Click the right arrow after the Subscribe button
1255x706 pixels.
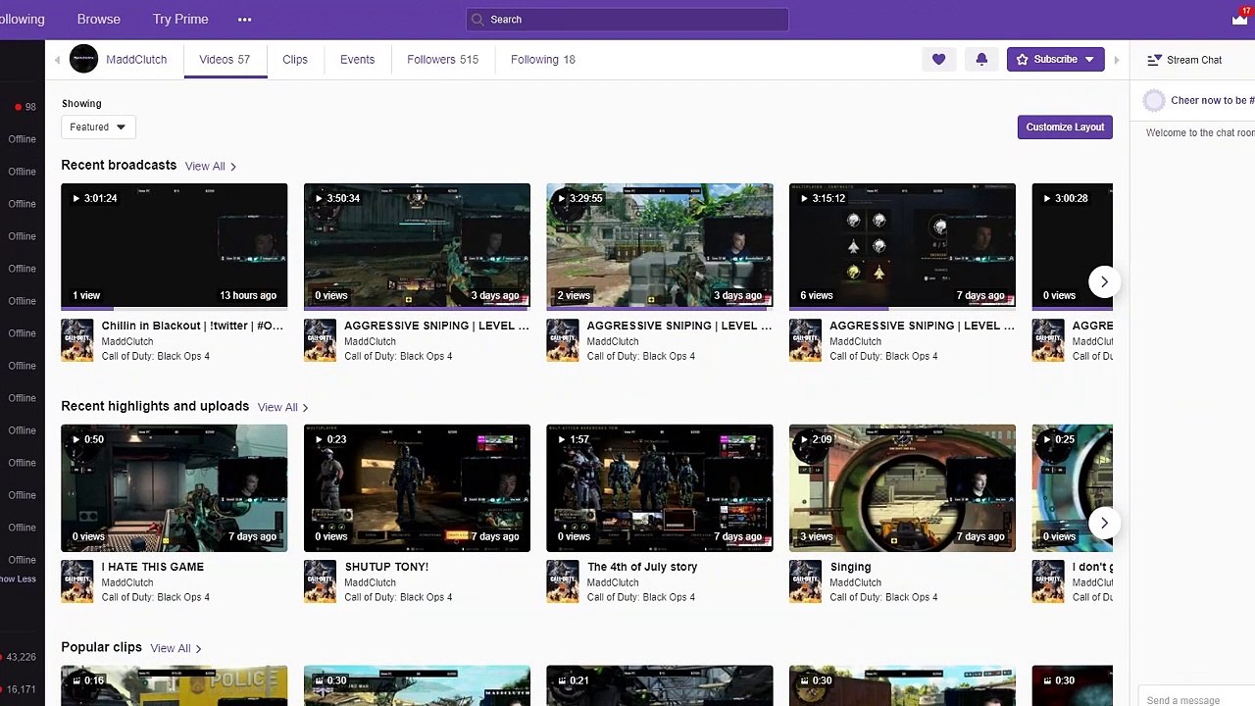1116,60
